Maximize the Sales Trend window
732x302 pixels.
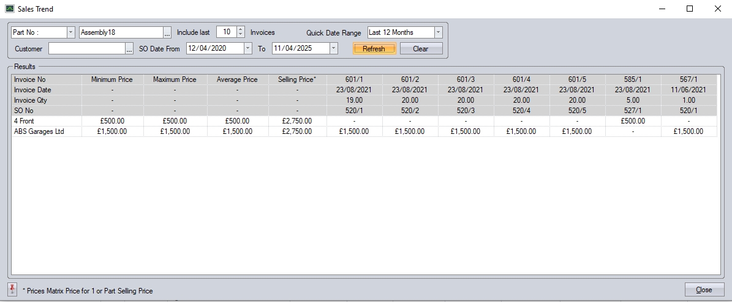(x=689, y=9)
